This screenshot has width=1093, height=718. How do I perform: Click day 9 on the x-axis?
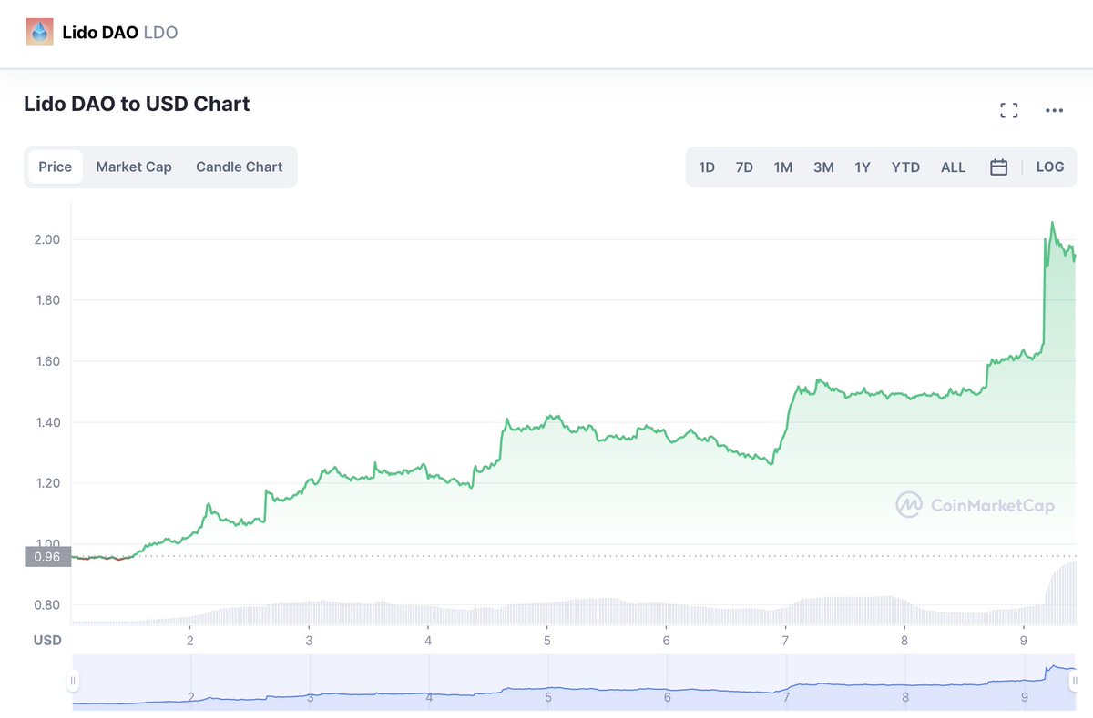[1024, 640]
